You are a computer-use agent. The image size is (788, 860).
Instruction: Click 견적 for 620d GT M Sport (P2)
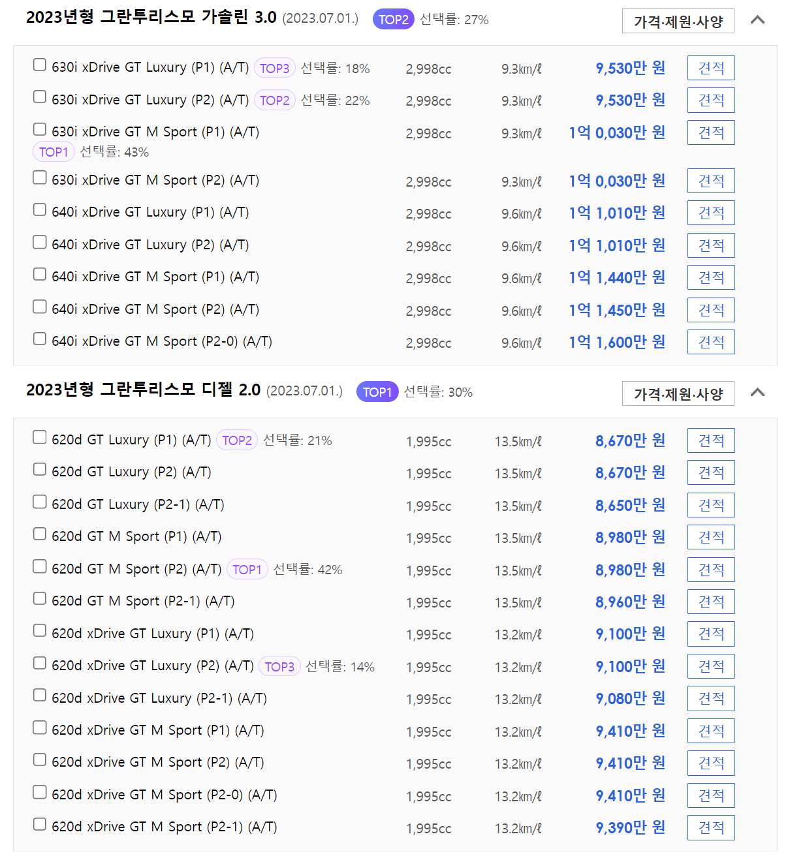(x=711, y=570)
